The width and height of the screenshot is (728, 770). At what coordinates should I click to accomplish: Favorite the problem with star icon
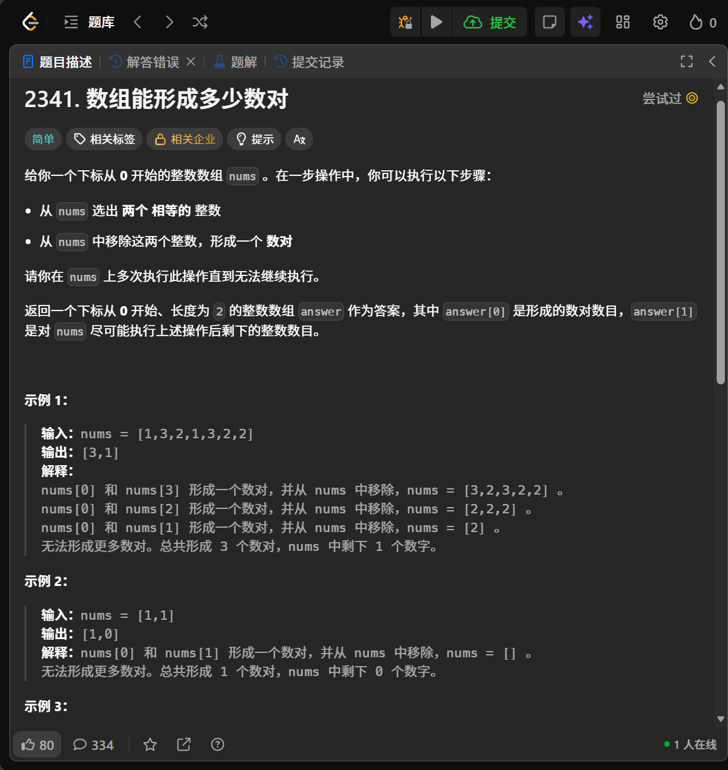tap(150, 744)
